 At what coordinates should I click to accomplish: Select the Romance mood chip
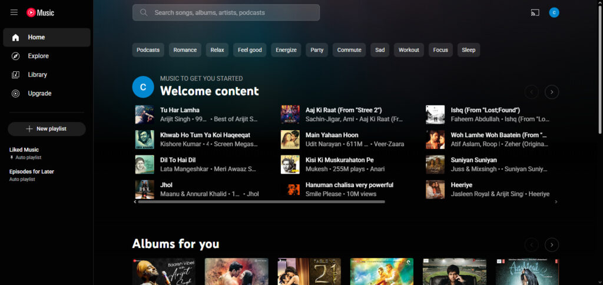(185, 50)
